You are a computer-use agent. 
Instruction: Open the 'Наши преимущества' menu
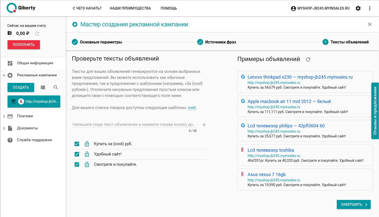130,8
